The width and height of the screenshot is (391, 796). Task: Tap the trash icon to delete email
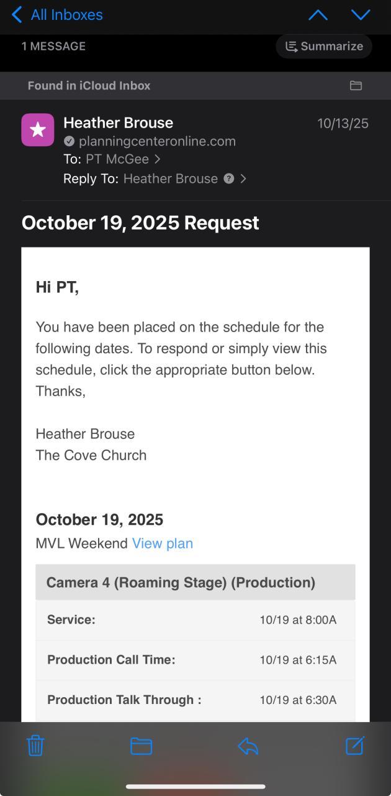(x=36, y=745)
